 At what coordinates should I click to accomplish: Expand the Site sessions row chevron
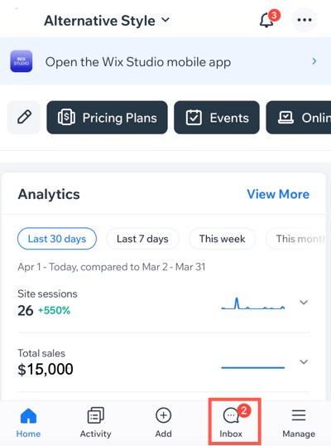point(304,303)
